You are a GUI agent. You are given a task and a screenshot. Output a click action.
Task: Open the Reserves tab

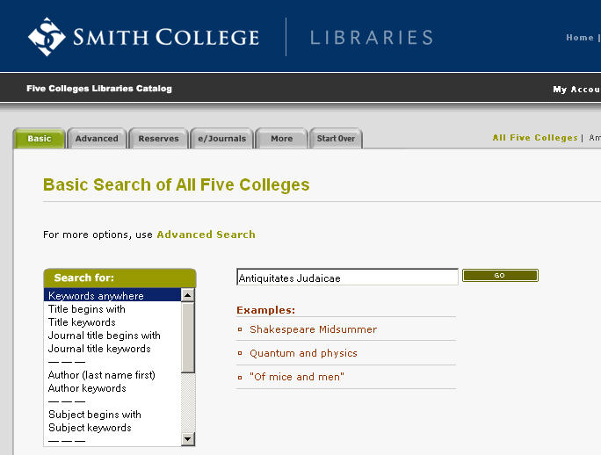158,139
